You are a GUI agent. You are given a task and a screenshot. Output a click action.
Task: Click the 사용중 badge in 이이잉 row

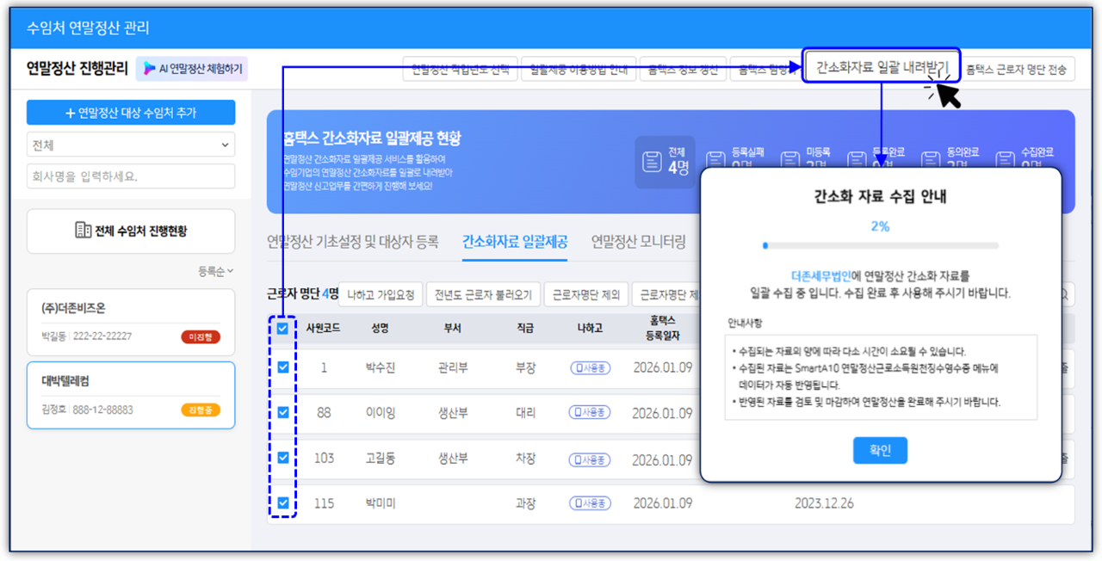coord(590,412)
